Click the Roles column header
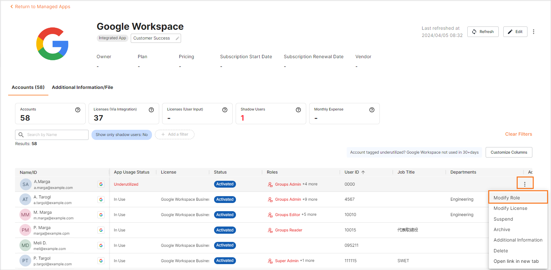Screen dimensions: 551x270 point(272,172)
